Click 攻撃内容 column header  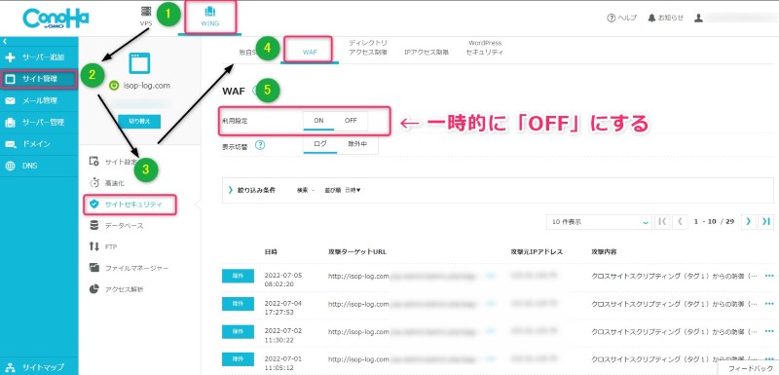(604, 252)
